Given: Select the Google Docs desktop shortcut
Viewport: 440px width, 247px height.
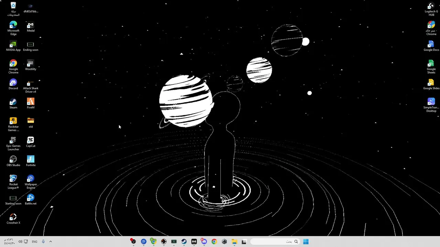Looking at the screenshot, I should [431, 46].
